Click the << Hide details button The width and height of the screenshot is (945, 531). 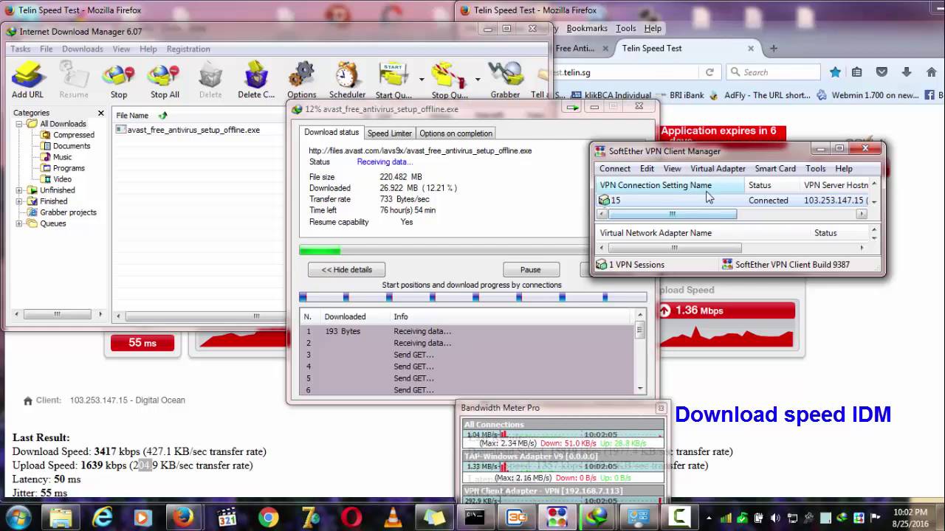347,270
